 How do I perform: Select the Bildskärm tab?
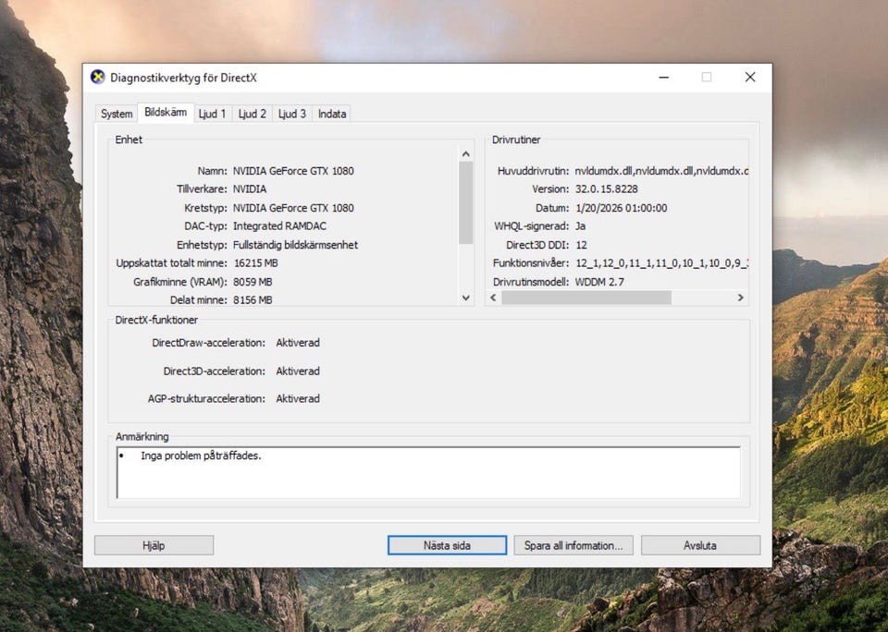click(166, 113)
